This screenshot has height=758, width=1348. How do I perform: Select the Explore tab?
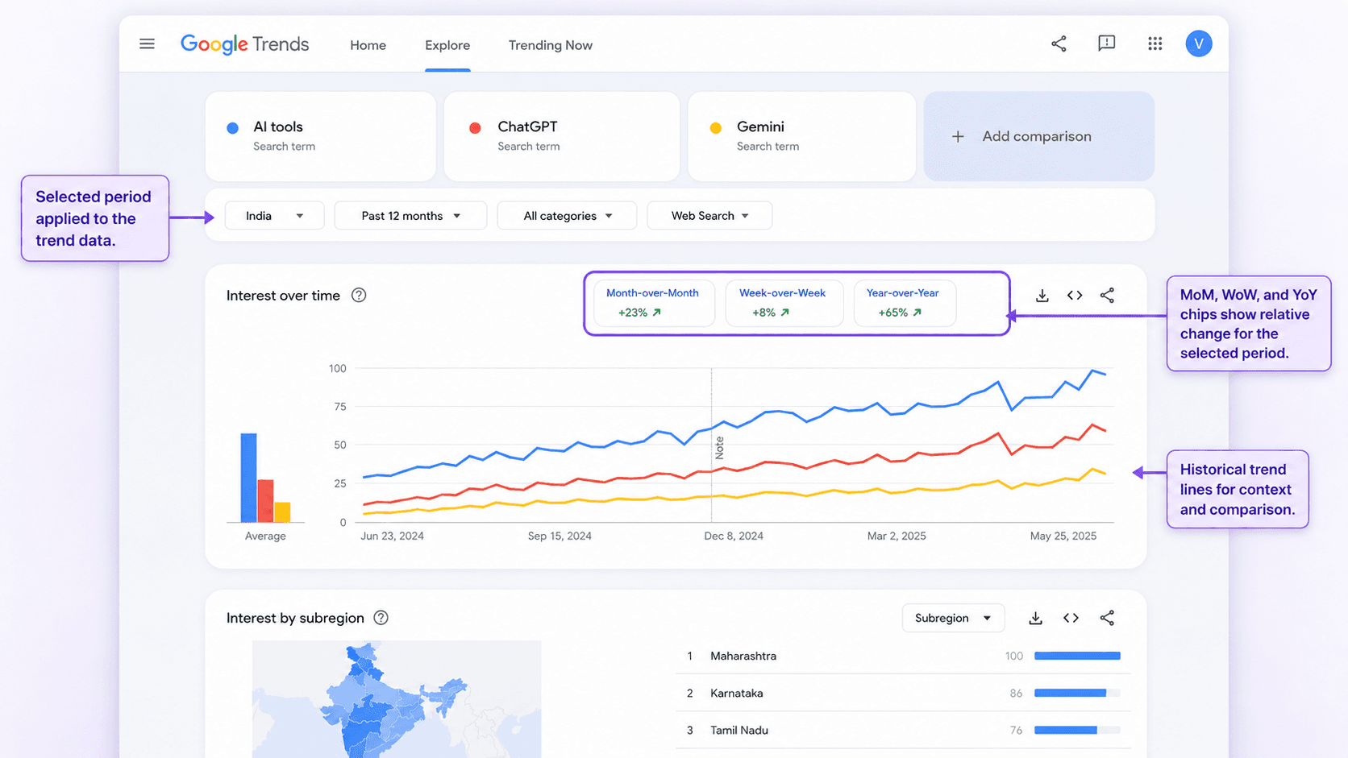(x=447, y=45)
